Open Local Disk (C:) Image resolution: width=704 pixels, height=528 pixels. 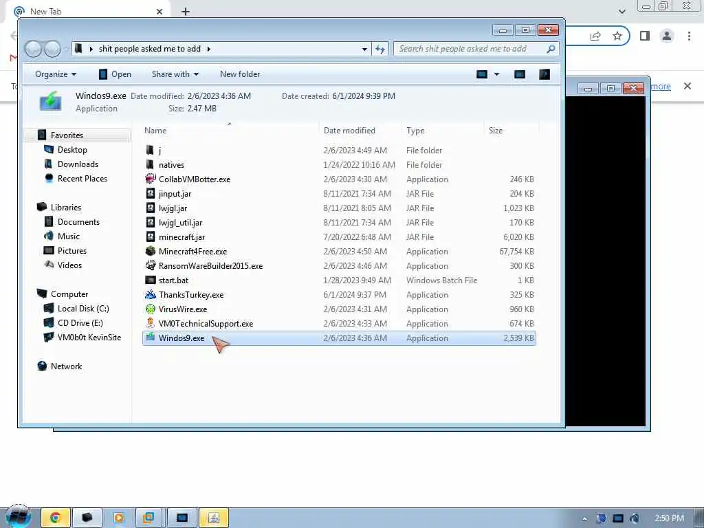pyautogui.click(x=83, y=309)
